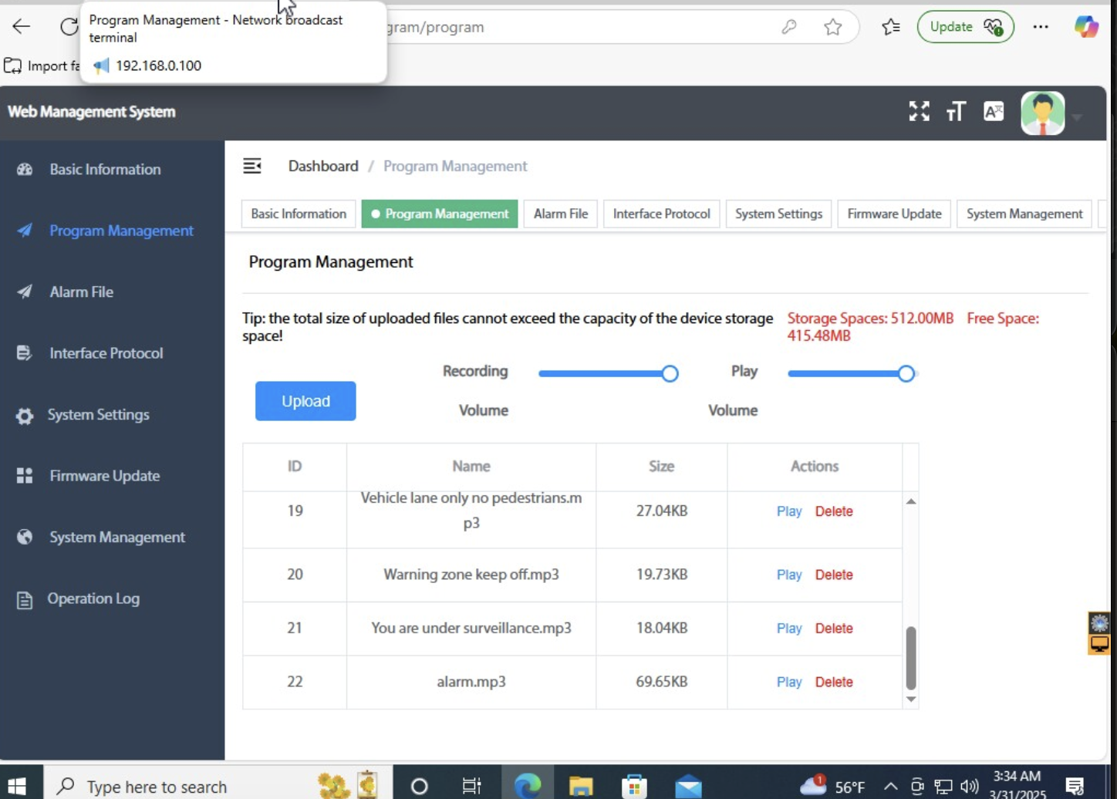This screenshot has height=799, width=1117.
Task: Delete Warning zone keep off.mp3
Action: 834,575
